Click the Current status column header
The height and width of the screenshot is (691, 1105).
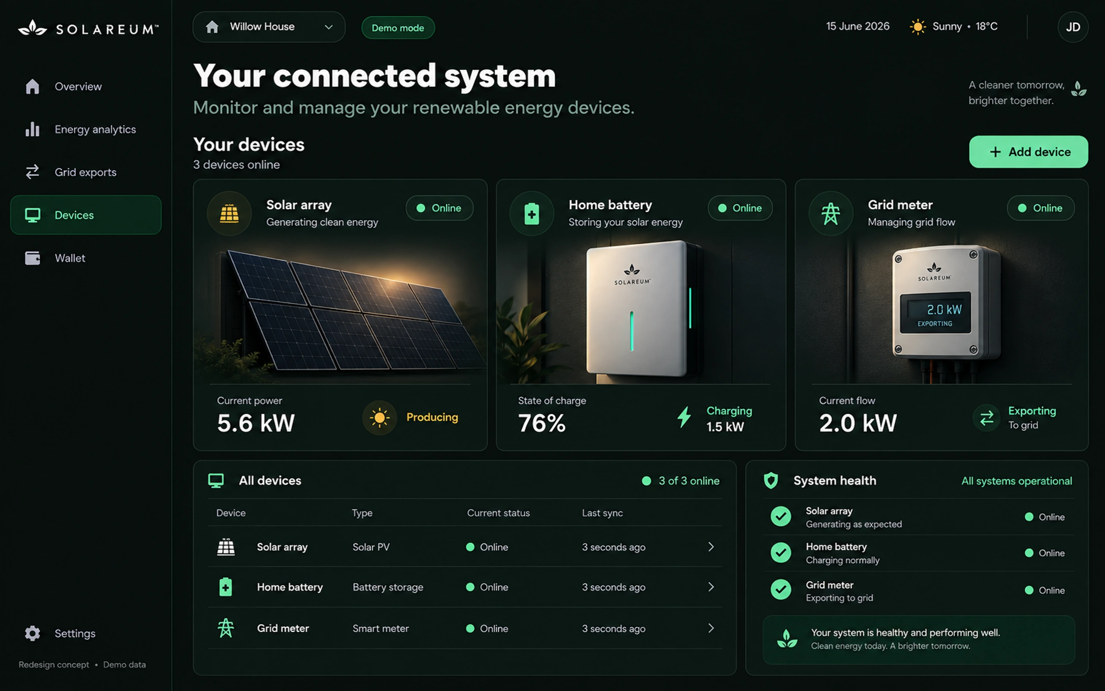[498, 513]
